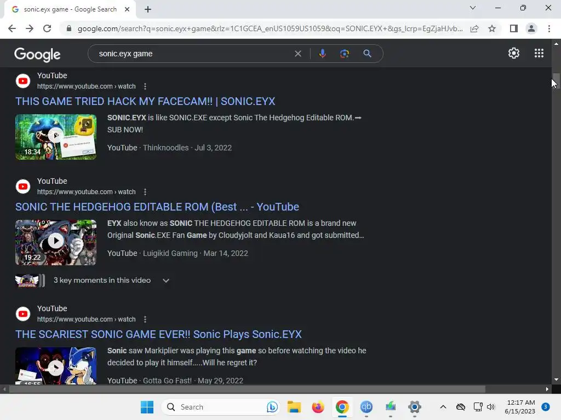Click YouTube favicon of Thinknoodles result

23,81
